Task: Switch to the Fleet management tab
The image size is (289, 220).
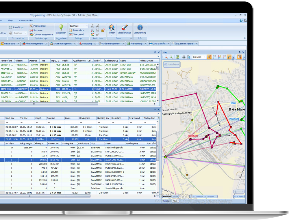Action: point(34,44)
